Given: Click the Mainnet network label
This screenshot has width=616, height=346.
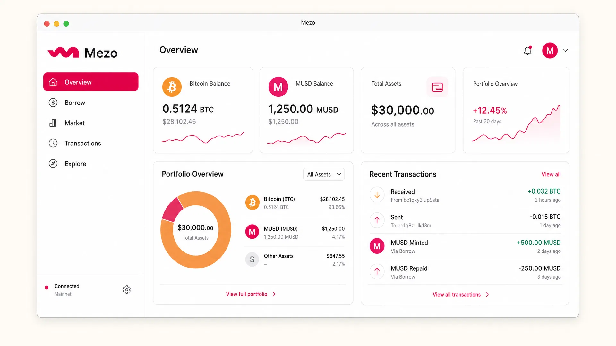Looking at the screenshot, I should click(x=63, y=294).
